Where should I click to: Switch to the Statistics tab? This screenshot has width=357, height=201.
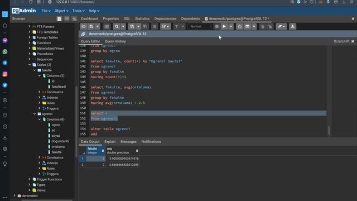coord(142,18)
